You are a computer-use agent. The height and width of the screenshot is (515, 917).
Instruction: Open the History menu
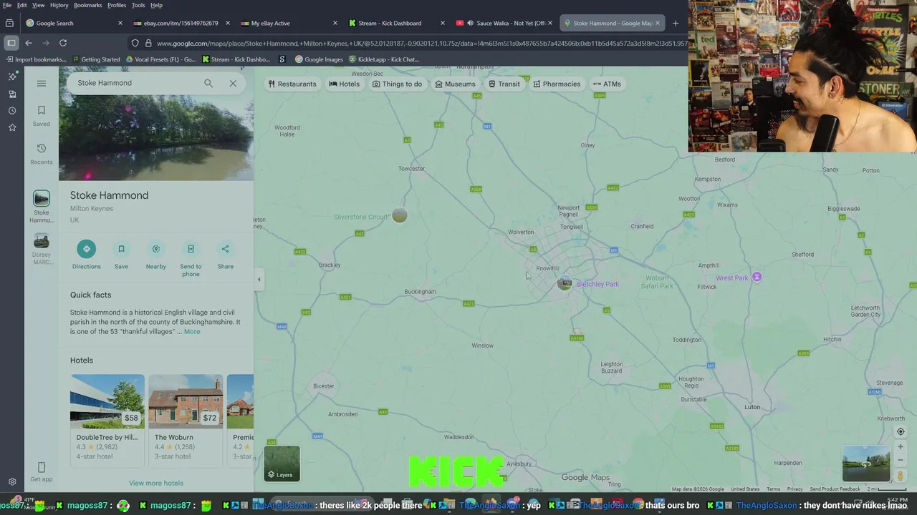[x=59, y=5]
